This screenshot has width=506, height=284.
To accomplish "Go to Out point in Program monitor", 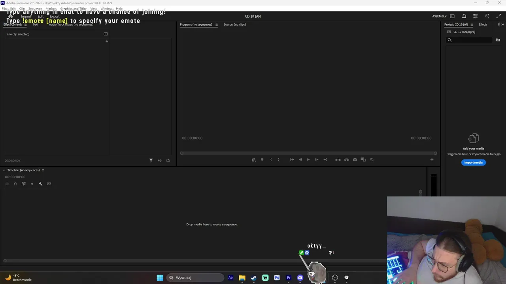I will click(325, 160).
